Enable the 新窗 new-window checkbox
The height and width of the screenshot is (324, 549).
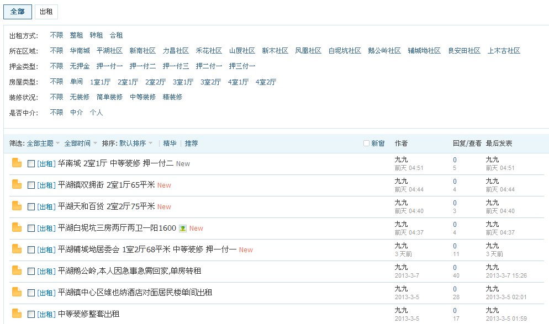click(366, 143)
